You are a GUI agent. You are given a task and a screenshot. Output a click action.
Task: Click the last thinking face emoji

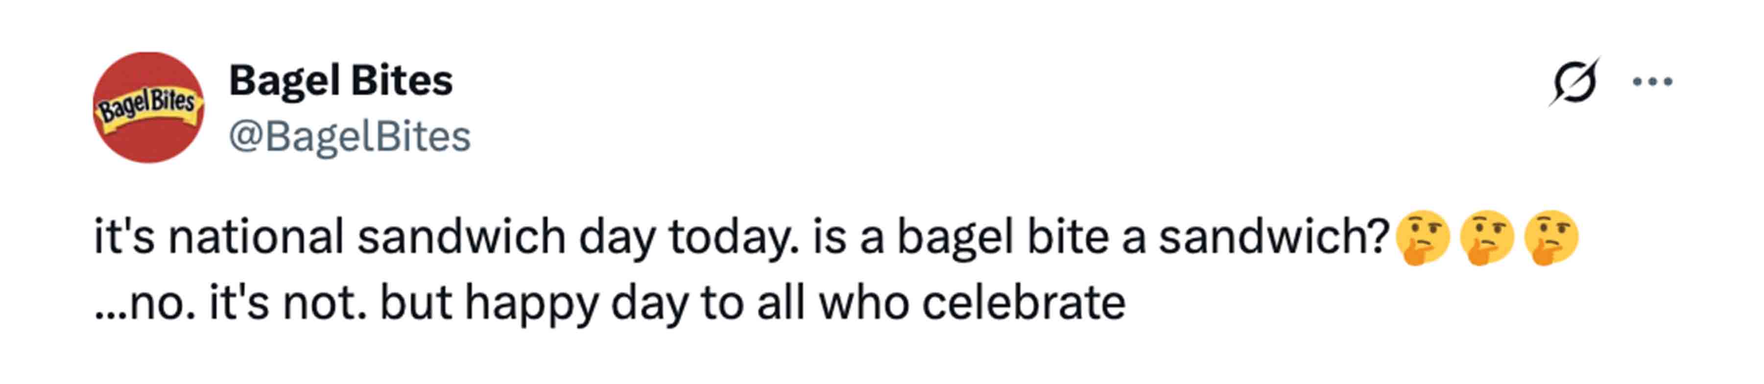(1551, 238)
